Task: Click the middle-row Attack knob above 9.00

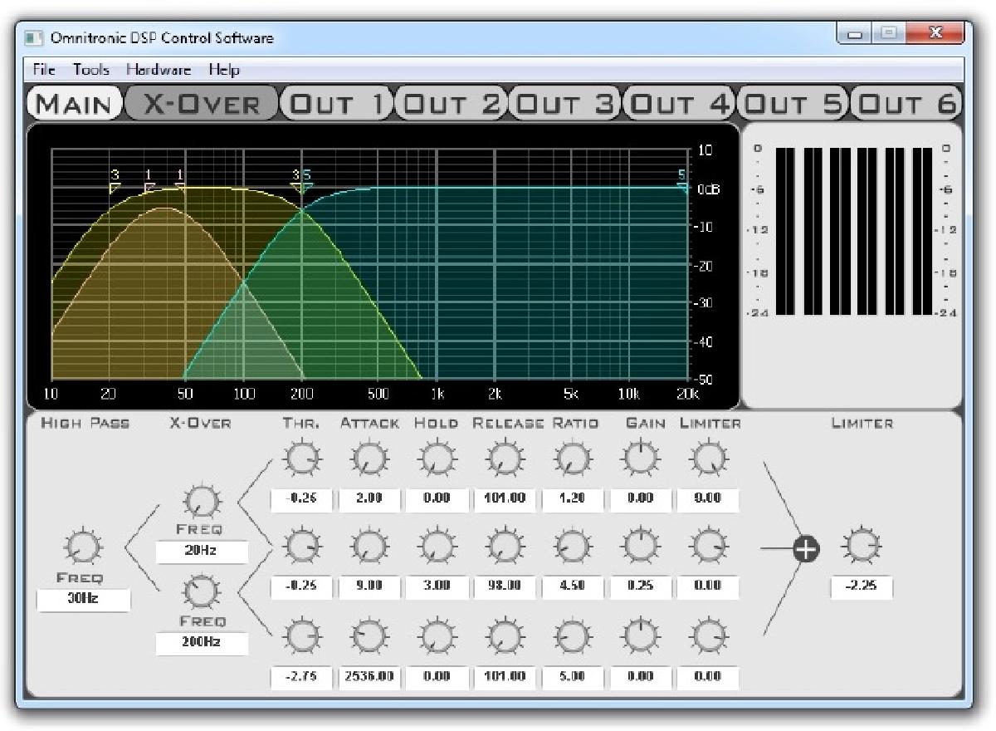Action: [x=369, y=547]
